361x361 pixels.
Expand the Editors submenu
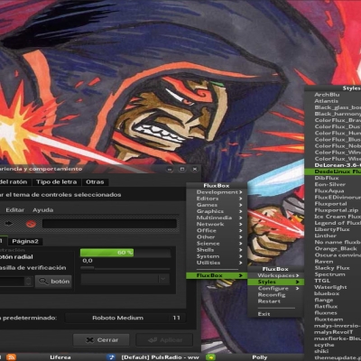pyautogui.click(x=217, y=199)
